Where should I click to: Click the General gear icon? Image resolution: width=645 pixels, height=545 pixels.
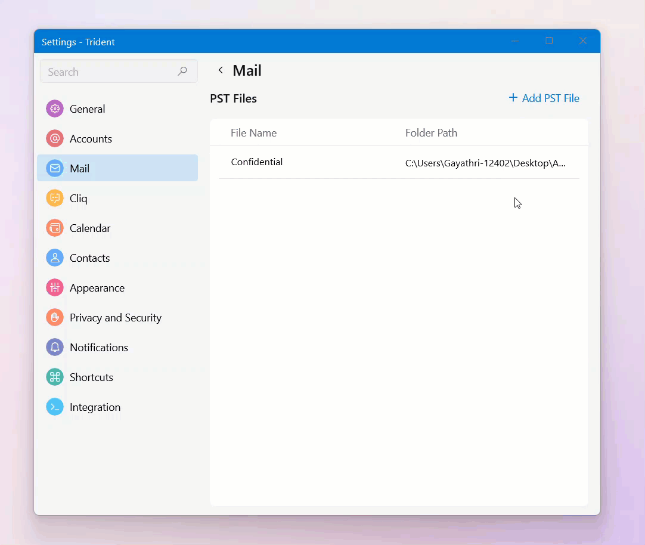(x=55, y=109)
